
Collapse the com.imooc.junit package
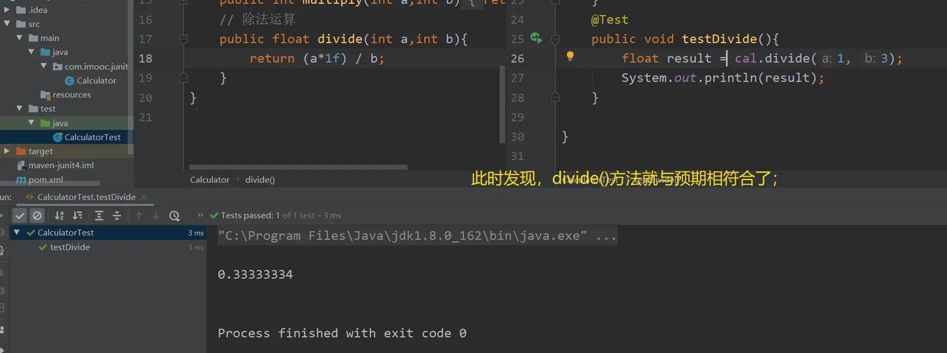point(44,66)
